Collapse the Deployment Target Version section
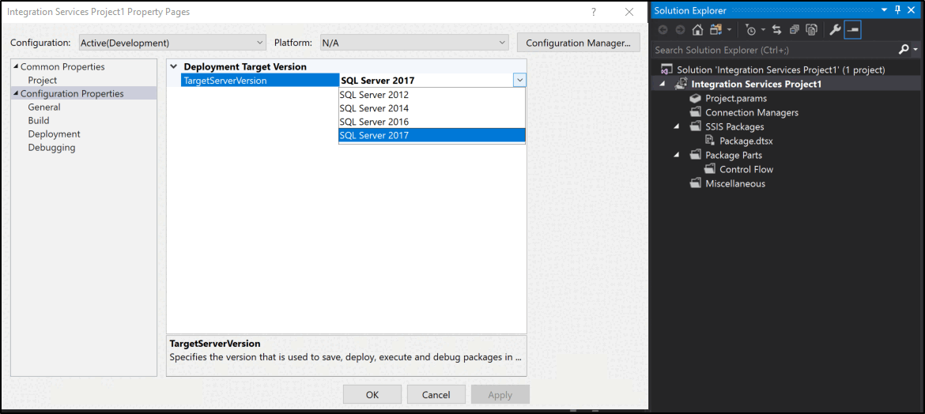This screenshot has width=925, height=414. pos(174,66)
